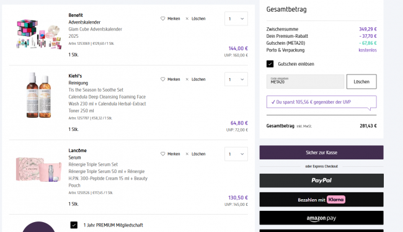Click Artnr. 1253069 line

91,43
